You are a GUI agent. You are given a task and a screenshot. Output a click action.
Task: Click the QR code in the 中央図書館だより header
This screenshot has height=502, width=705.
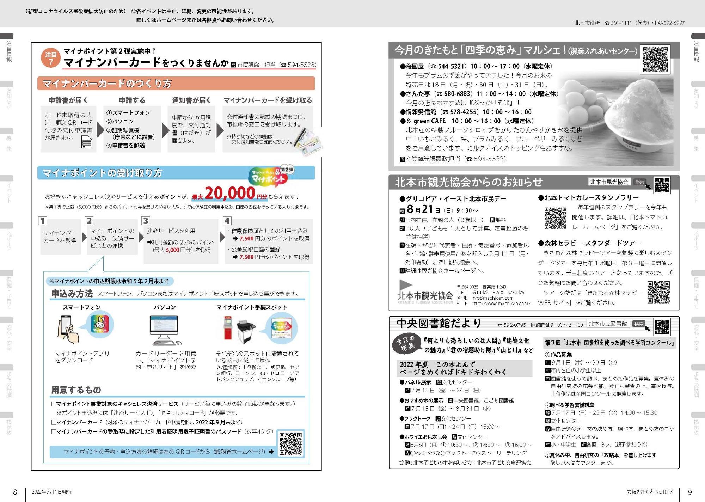tap(662, 326)
